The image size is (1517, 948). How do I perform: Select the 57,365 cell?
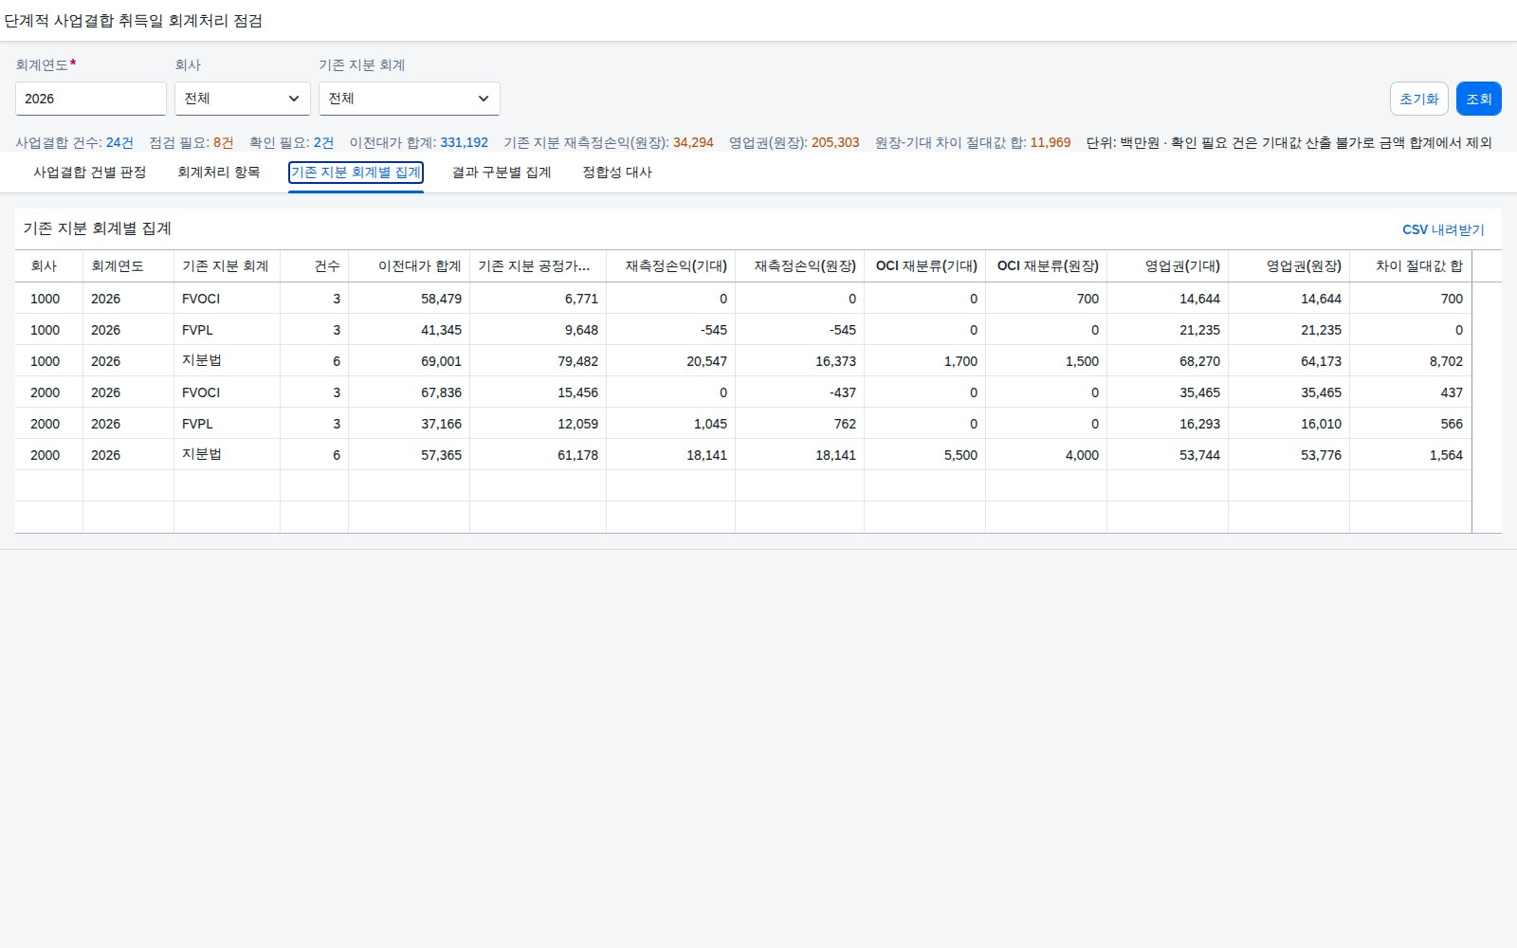410,455
